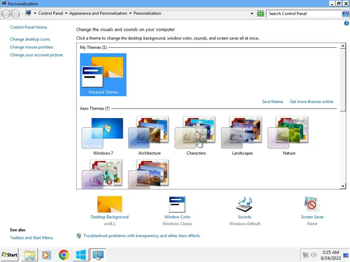
Task: Open Windows Explorer from taskbar
Action: click(x=30, y=255)
